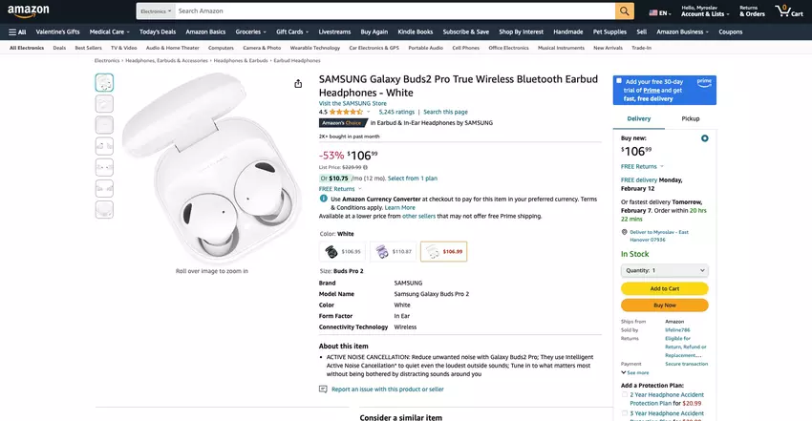Click the List Price info icon
Image resolution: width=812 pixels, height=421 pixels.
tap(365, 167)
